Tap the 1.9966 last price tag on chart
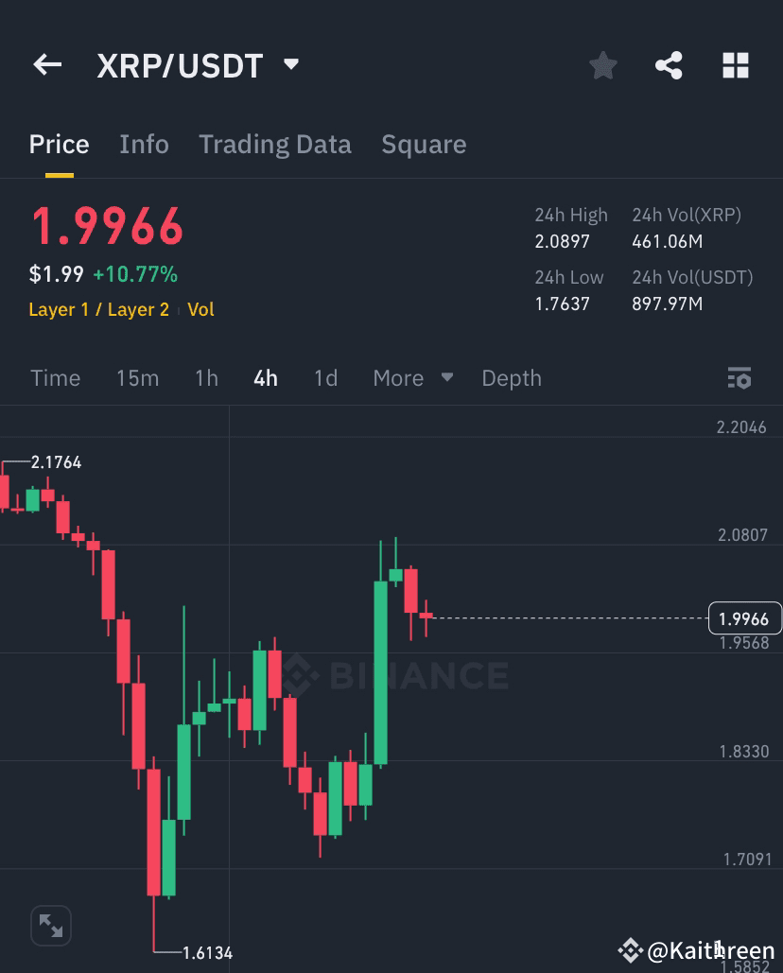This screenshot has width=783, height=973. tap(745, 618)
